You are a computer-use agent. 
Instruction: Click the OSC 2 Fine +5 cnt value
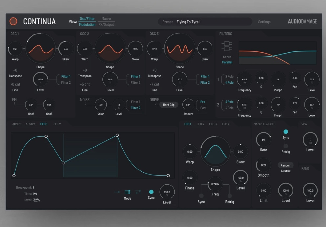point(85,84)
